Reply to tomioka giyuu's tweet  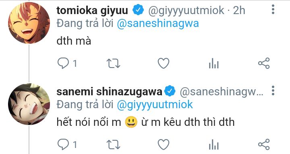pos(63,64)
